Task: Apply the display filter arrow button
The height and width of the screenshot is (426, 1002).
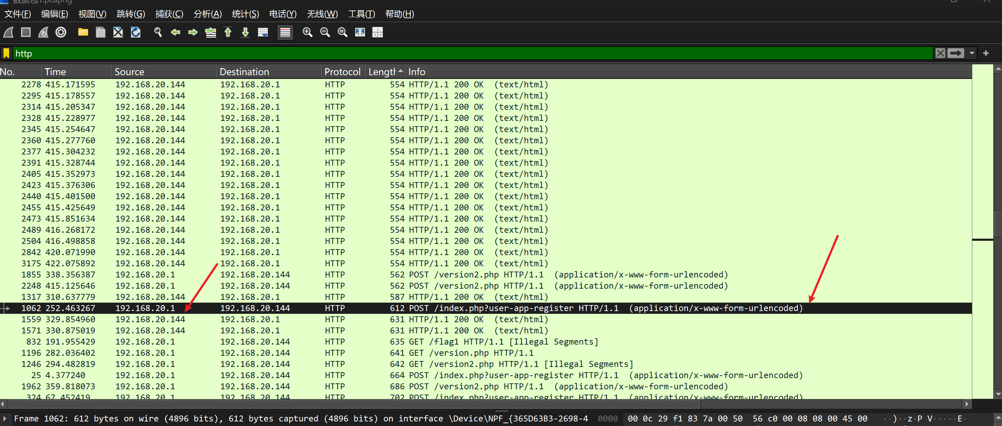Action: [956, 53]
